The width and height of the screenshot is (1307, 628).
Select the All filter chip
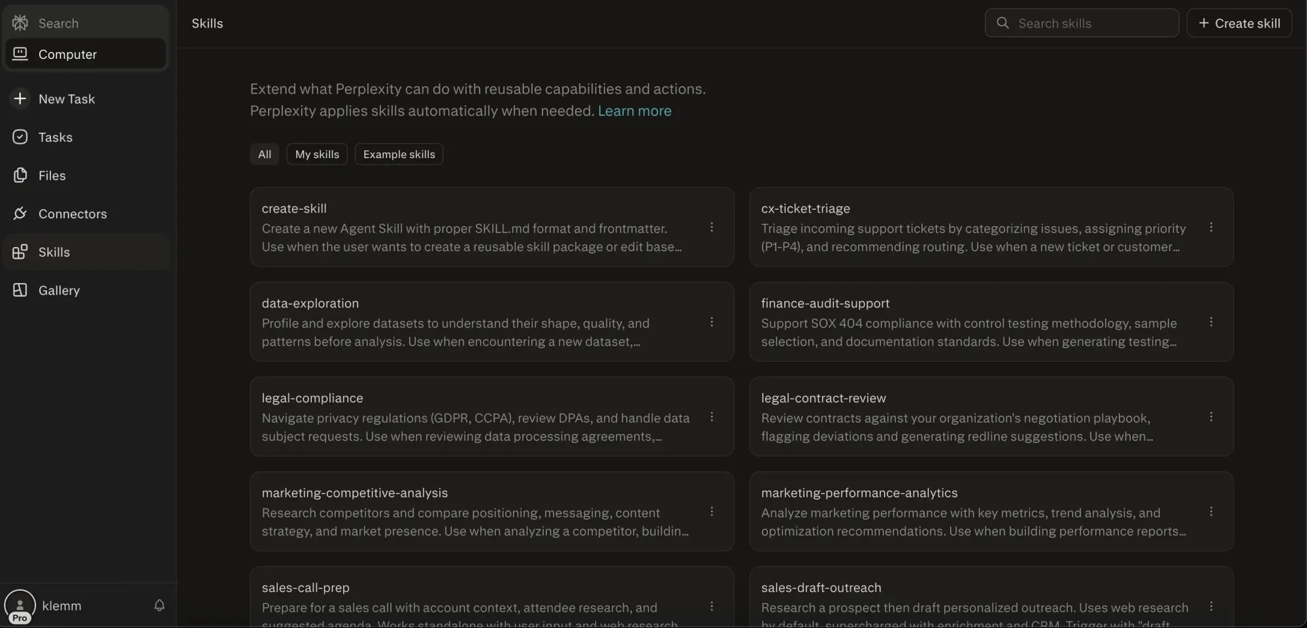pyautogui.click(x=264, y=154)
